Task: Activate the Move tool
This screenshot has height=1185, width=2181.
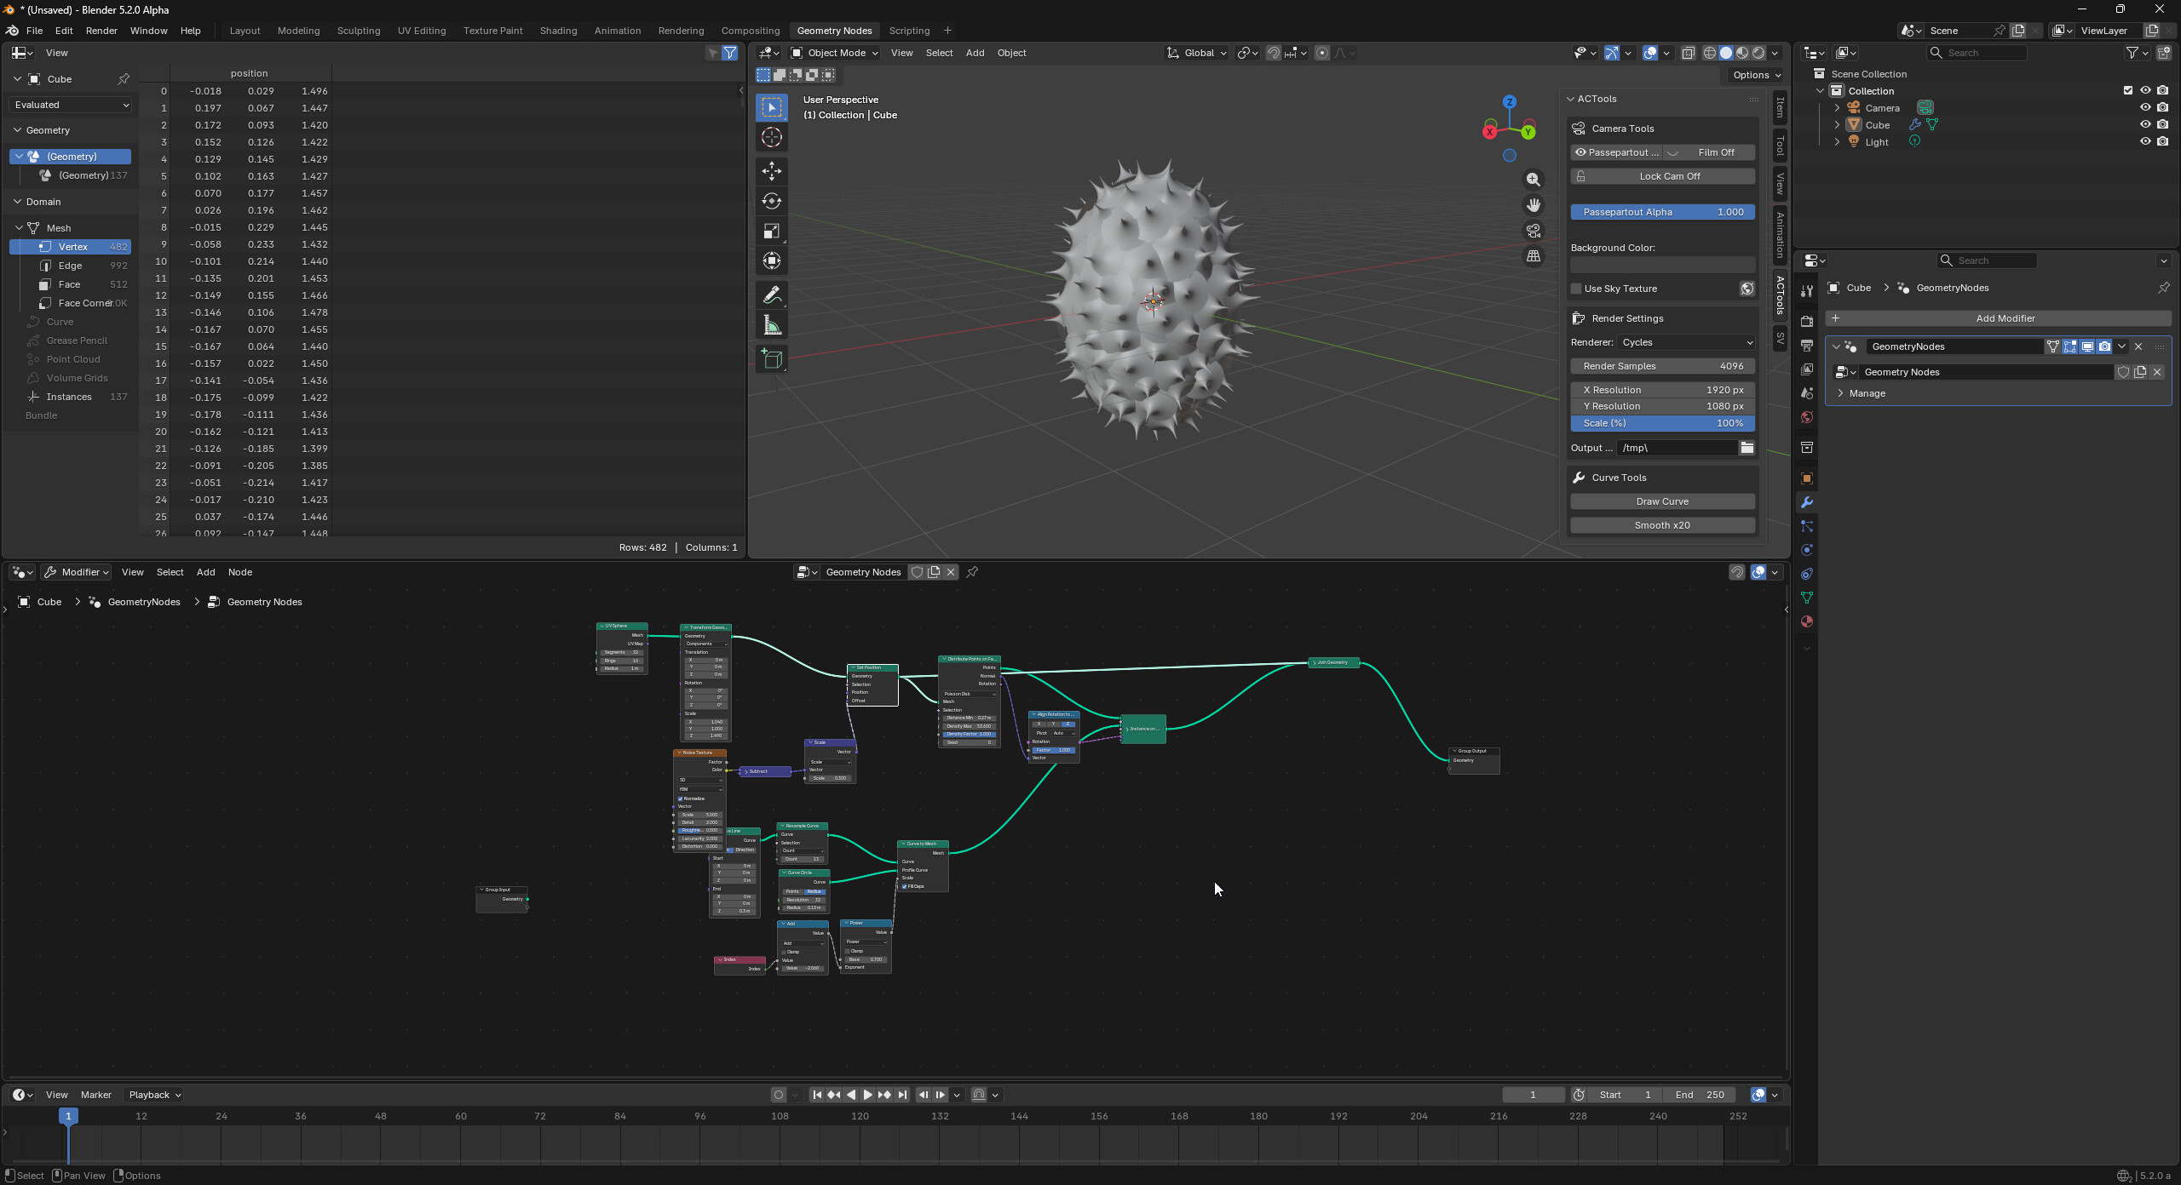Action: click(x=771, y=171)
